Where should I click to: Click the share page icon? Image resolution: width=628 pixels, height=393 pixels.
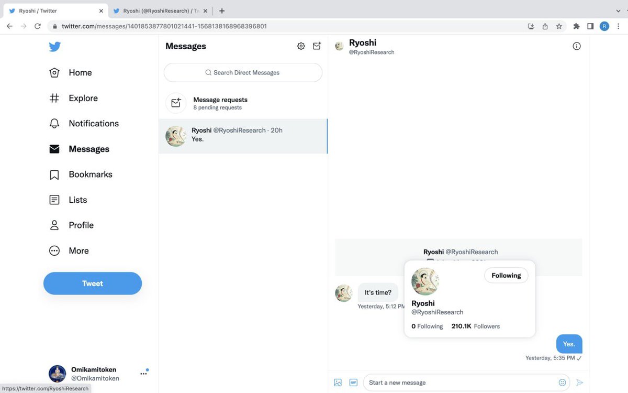545,26
